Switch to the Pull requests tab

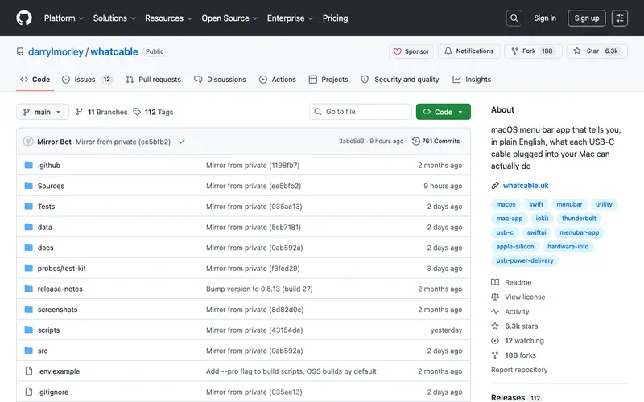[153, 80]
